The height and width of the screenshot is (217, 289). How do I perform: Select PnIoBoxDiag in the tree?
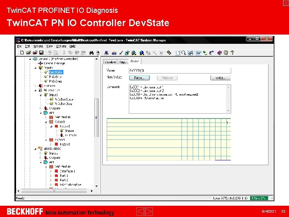pos(63,104)
